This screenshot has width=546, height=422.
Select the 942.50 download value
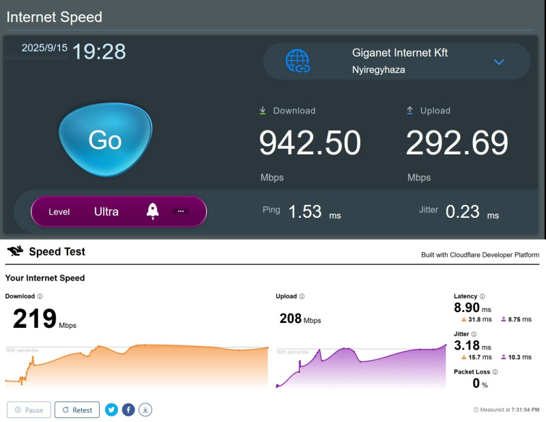tap(310, 143)
